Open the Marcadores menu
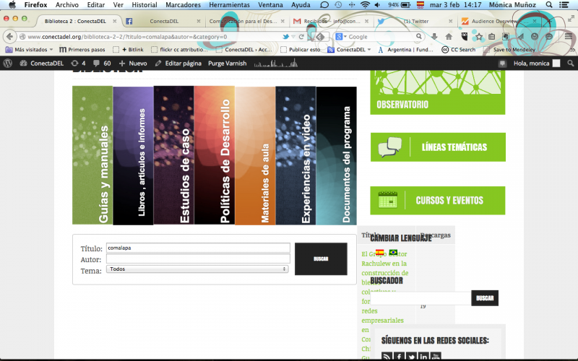 pos(184,5)
